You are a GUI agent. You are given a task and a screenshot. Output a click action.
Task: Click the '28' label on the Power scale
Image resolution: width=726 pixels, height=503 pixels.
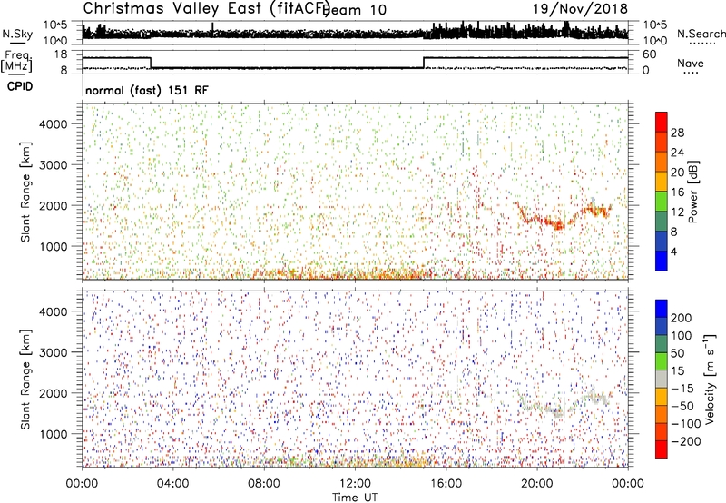[x=677, y=133]
